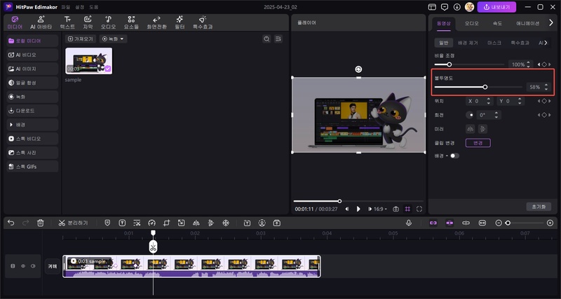This screenshot has height=299, width=561.
Task: Open the AI 아바타 tab
Action: click(x=41, y=22)
